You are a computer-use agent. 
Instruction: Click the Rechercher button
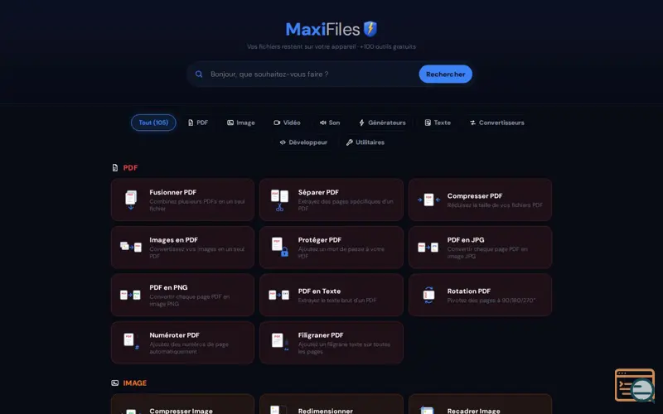(x=446, y=74)
